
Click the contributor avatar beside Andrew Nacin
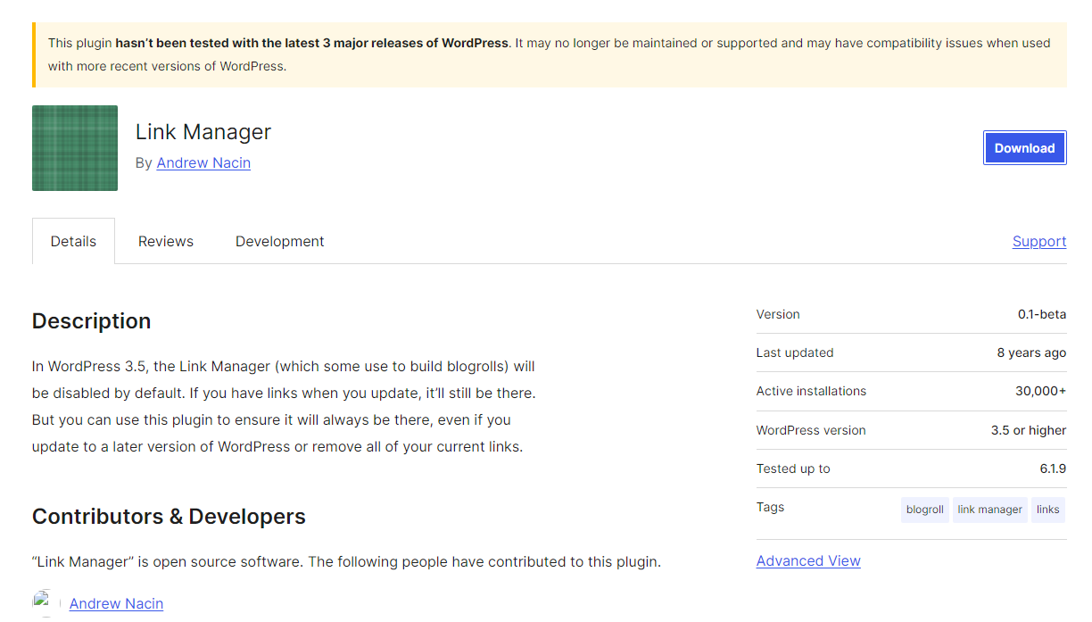(x=45, y=602)
